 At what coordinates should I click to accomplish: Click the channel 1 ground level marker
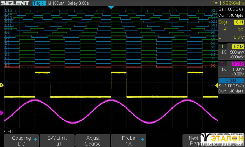click(2, 85)
